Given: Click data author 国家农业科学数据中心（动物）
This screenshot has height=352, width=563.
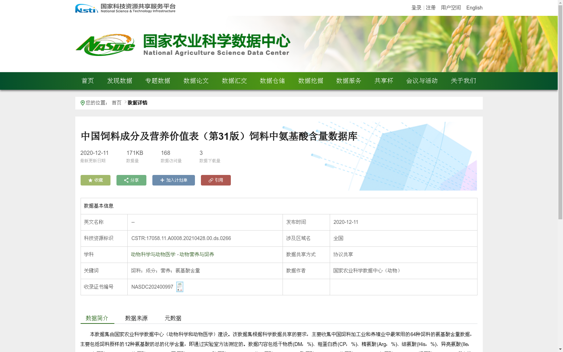Looking at the screenshot, I should click(367, 271).
